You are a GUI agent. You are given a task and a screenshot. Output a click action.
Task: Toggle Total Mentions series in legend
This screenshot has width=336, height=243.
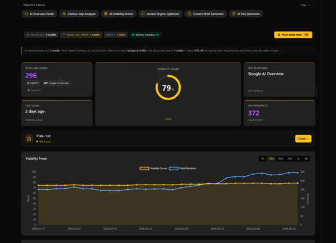coord(182,168)
